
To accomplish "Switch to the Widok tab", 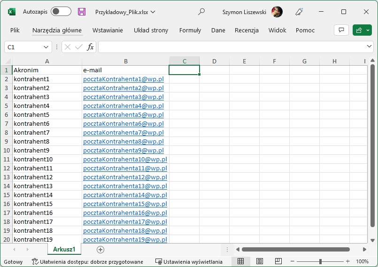I will 277,31.
